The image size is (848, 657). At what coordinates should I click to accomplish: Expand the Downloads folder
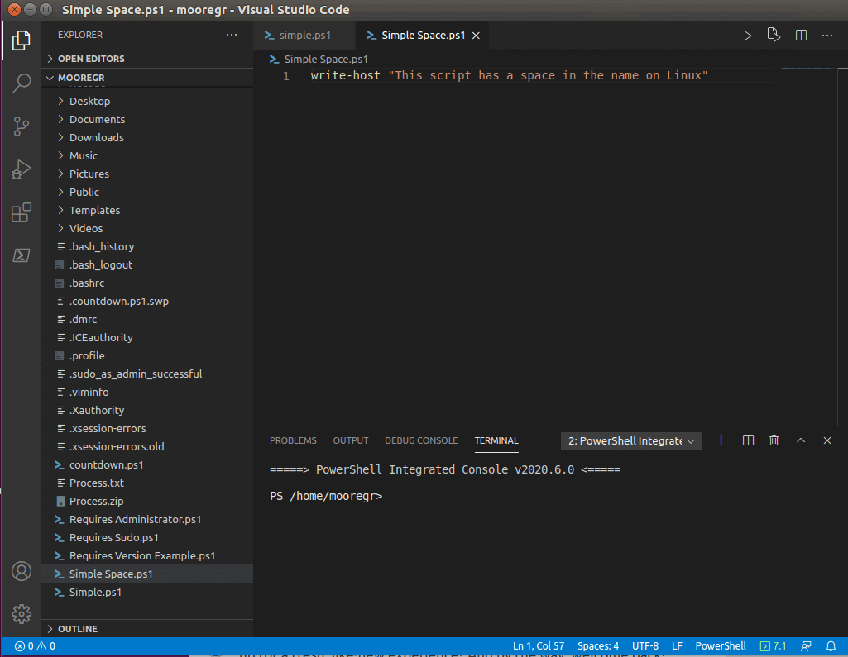pyautogui.click(x=147, y=138)
